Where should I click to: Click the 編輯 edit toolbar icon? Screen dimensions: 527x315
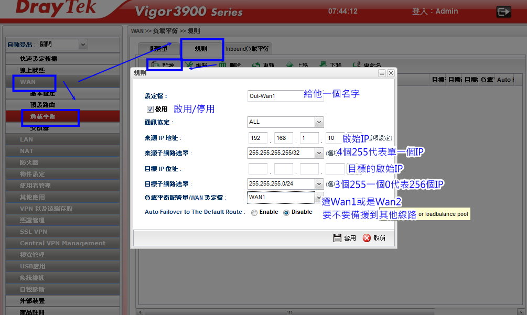coord(189,65)
